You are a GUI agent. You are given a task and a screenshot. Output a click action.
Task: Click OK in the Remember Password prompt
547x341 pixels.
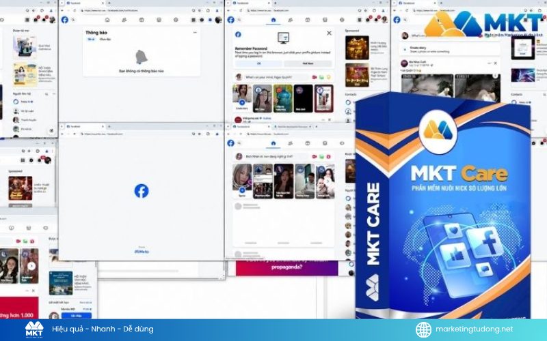tap(259, 63)
